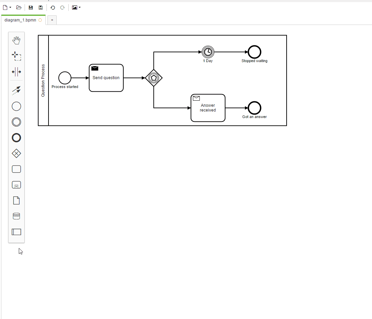Create an end event from palette
Viewport: 372px width, 319px height.
click(x=16, y=138)
